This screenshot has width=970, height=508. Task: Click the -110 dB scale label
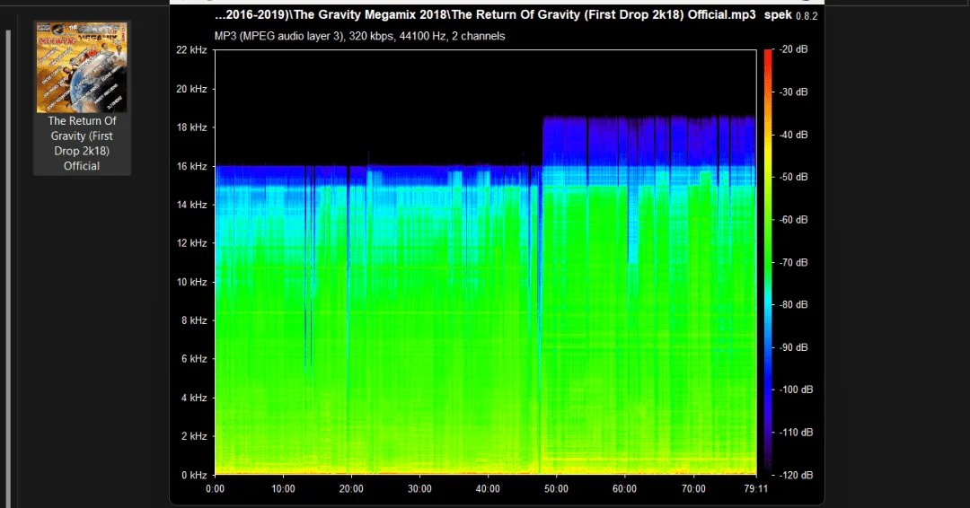pos(796,432)
